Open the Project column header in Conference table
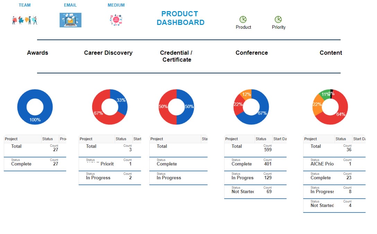This screenshot has width=377, height=234. 231,139
